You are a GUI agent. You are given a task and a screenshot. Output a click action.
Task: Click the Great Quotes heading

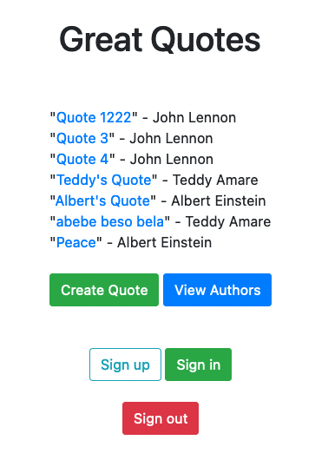click(160, 40)
